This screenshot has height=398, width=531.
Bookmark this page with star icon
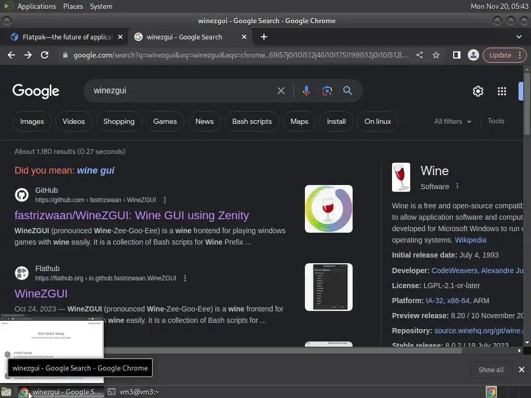pos(436,55)
